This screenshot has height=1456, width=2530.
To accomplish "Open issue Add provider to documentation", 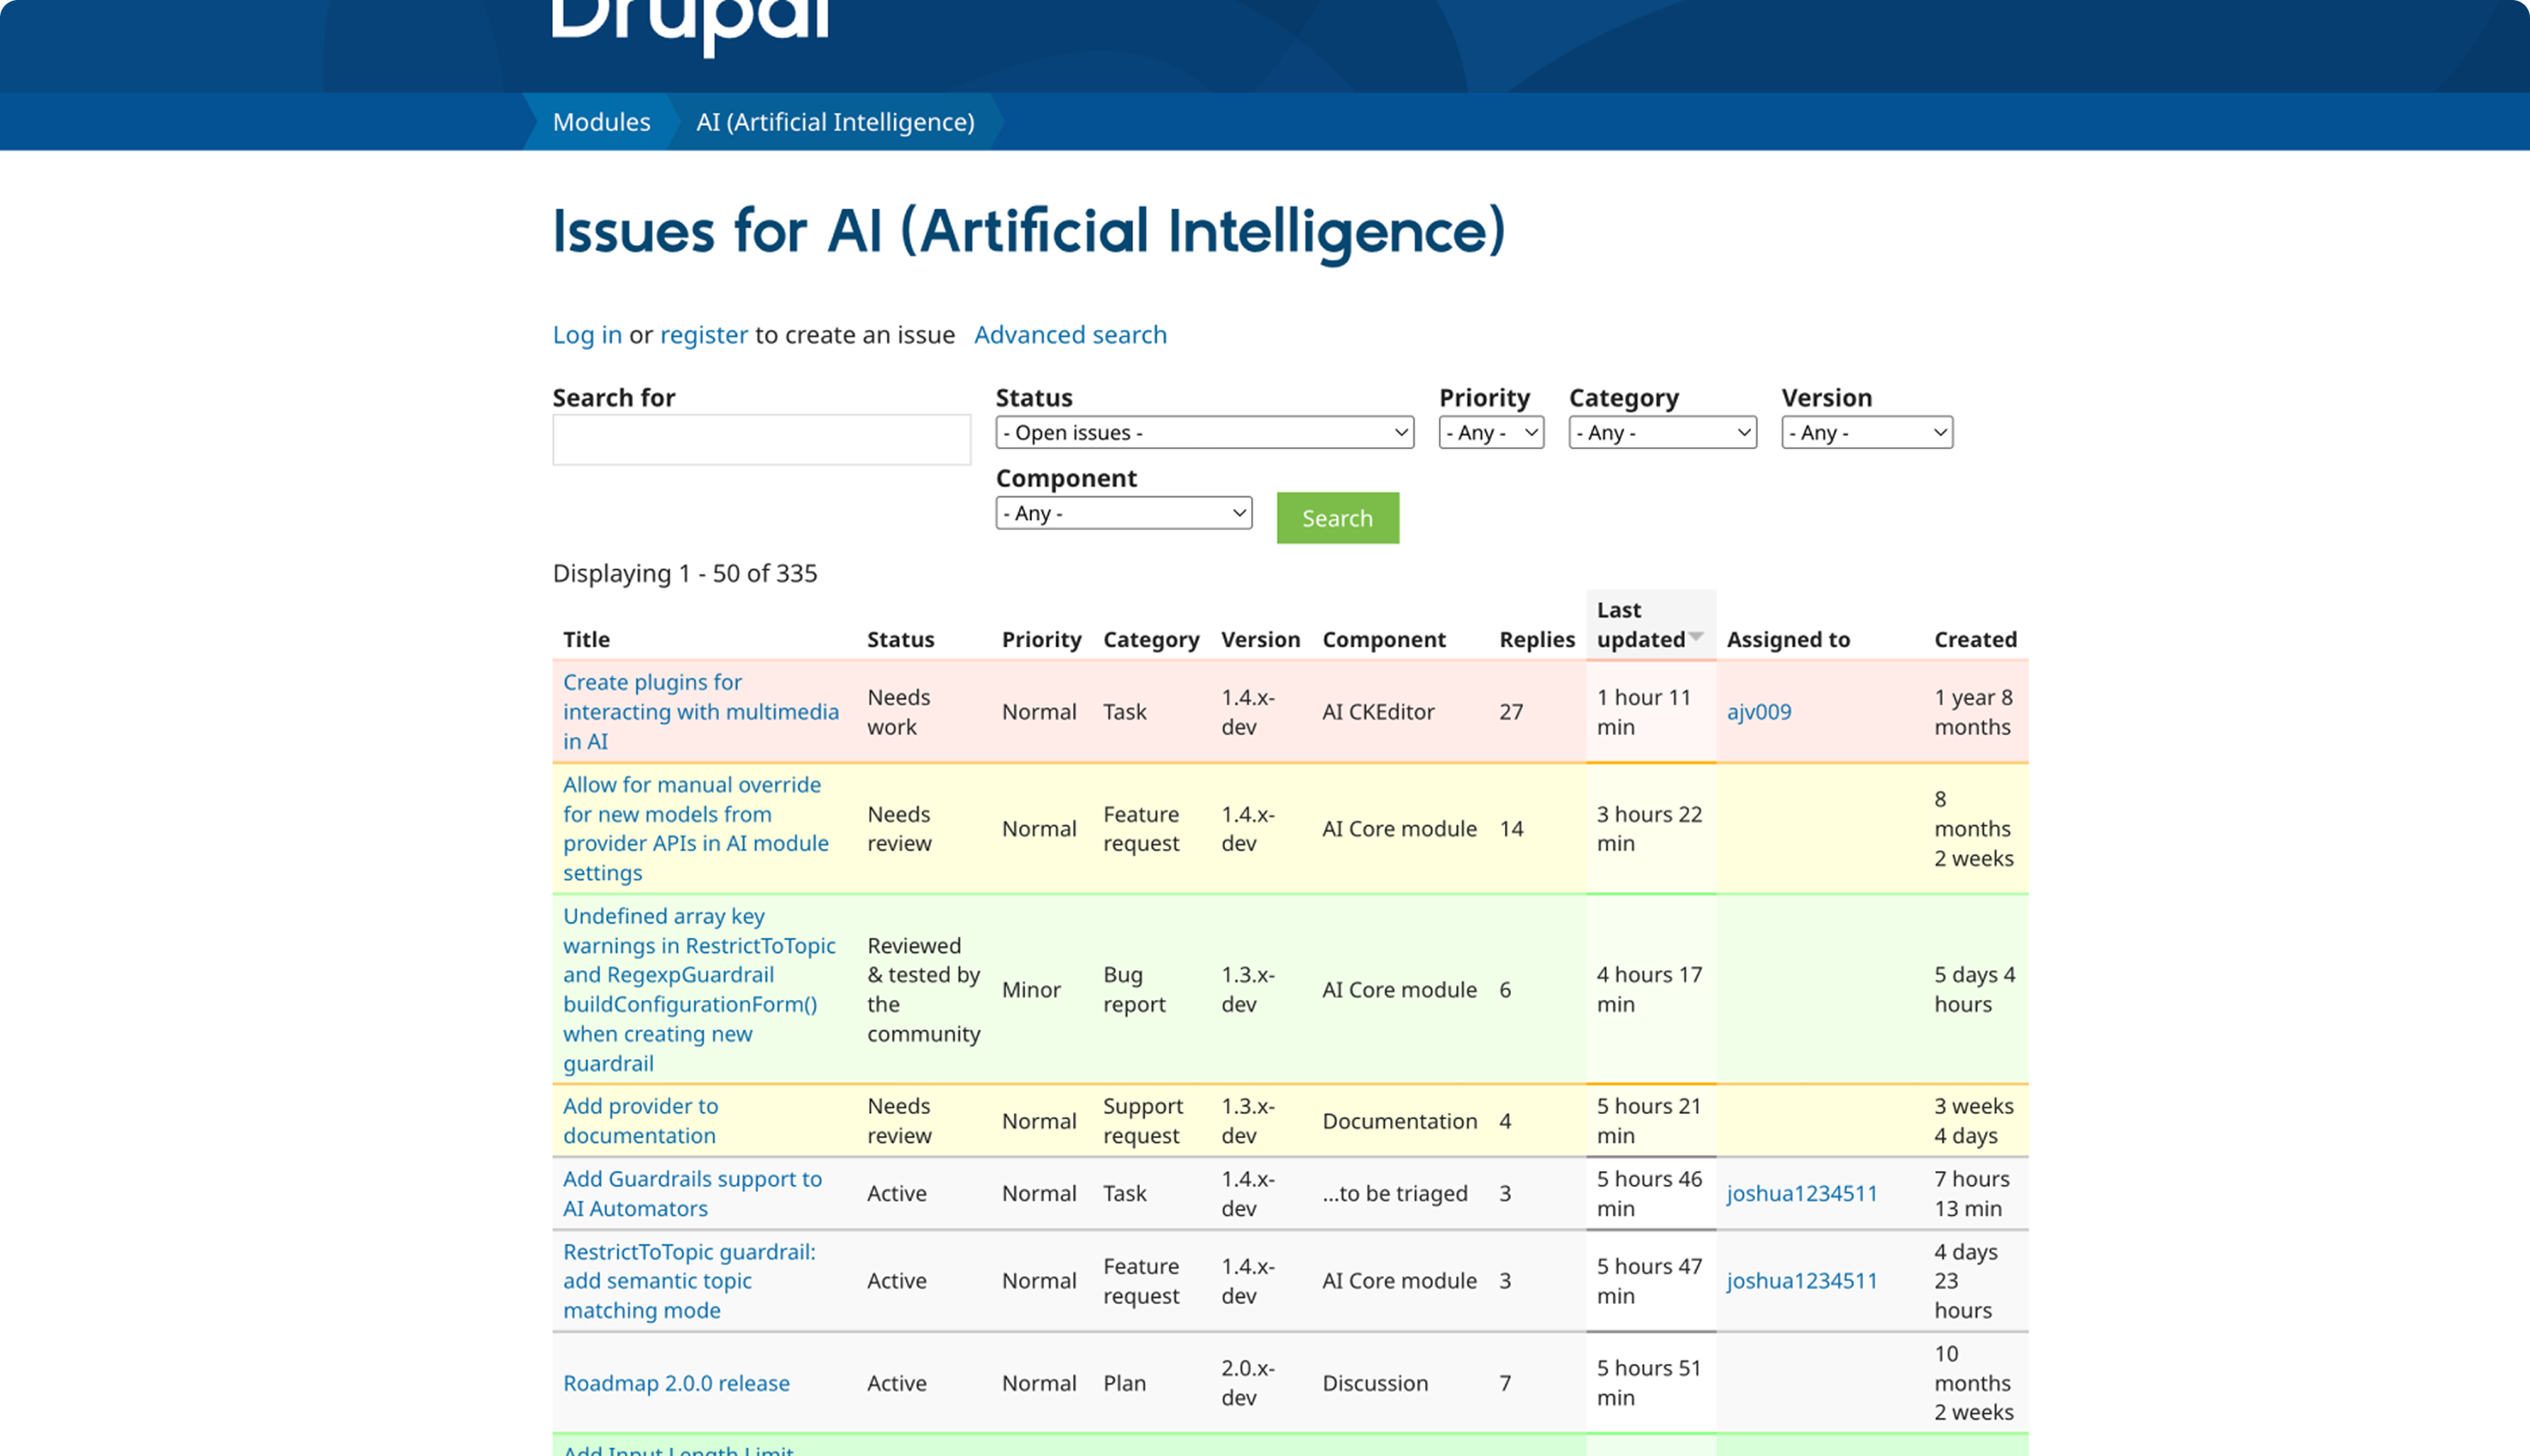I will (x=641, y=1120).
